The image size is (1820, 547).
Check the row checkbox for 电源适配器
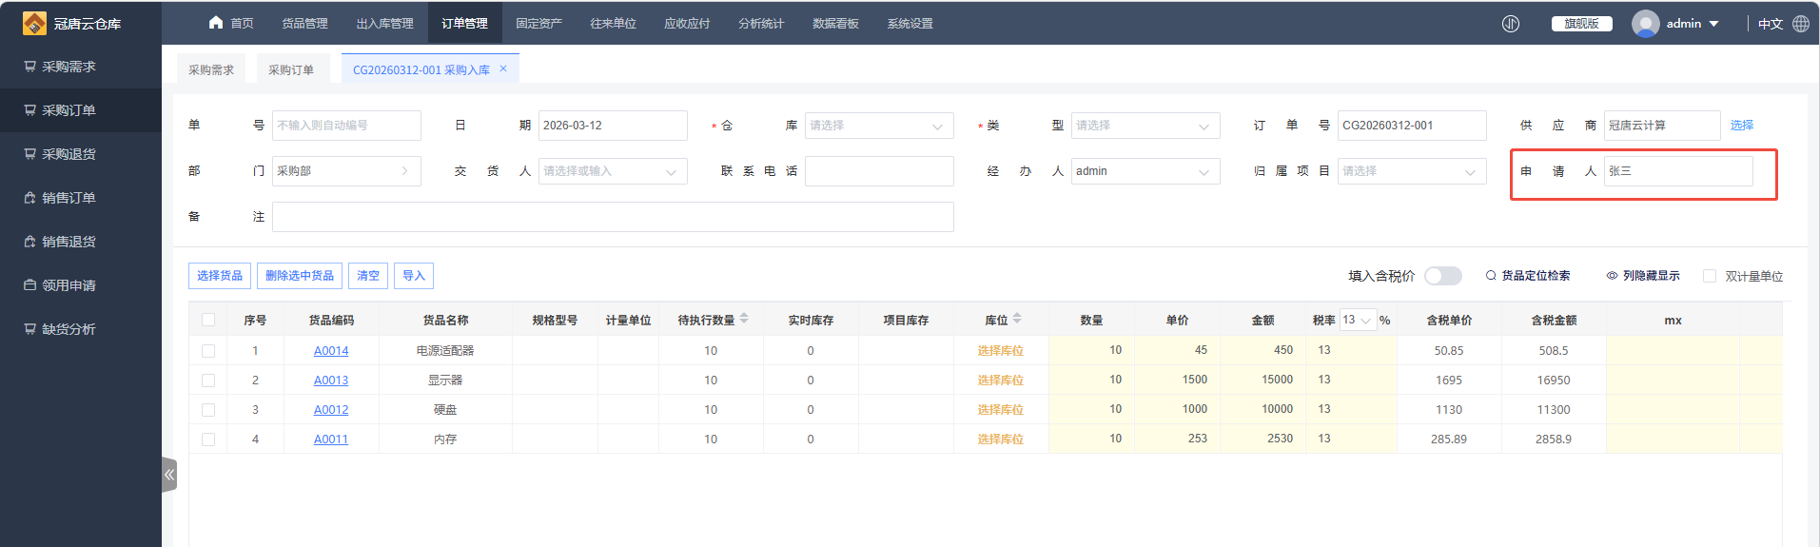click(208, 351)
